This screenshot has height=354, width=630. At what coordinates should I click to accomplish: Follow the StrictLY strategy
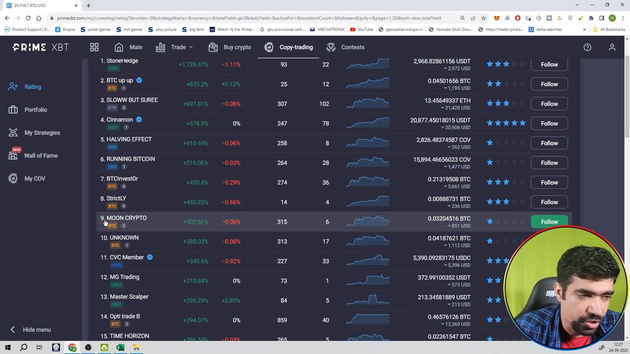(x=549, y=202)
